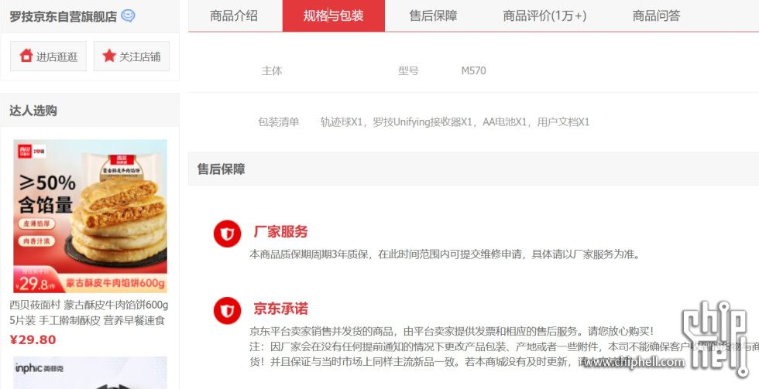Select the 规格与包装 tab

[334, 16]
